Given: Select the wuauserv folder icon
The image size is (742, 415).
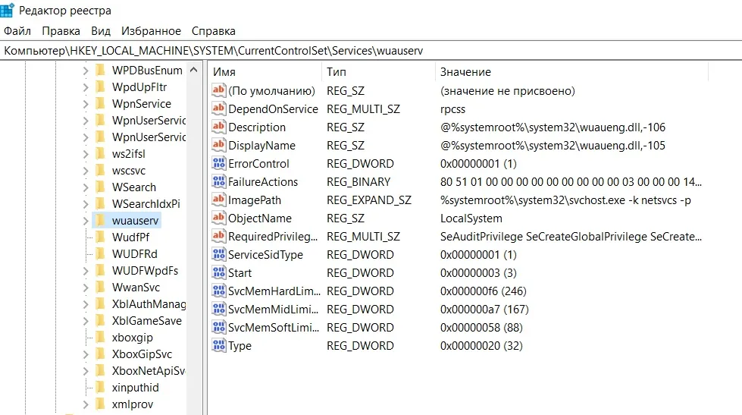Looking at the screenshot, I should point(100,220).
